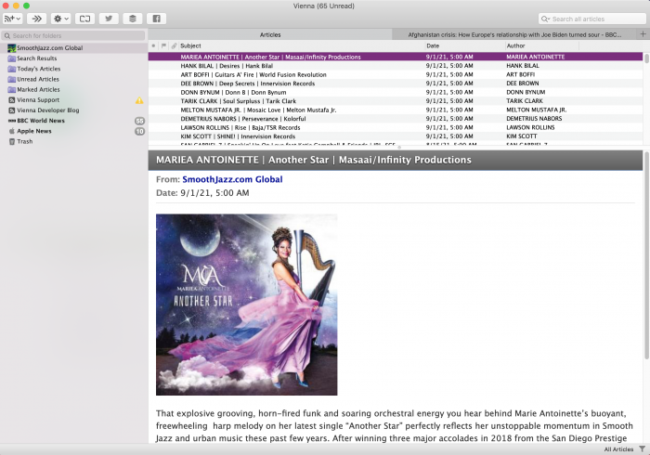Open the filter icon in status bar

coord(643,449)
